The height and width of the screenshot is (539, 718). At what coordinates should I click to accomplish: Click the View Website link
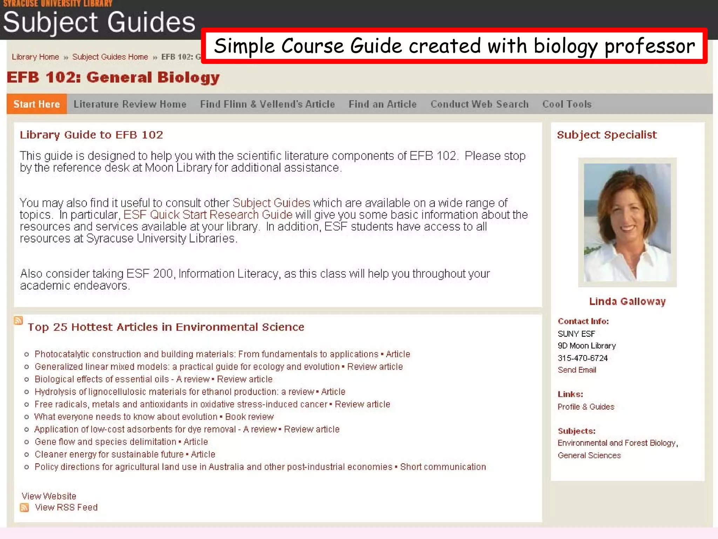(49, 496)
